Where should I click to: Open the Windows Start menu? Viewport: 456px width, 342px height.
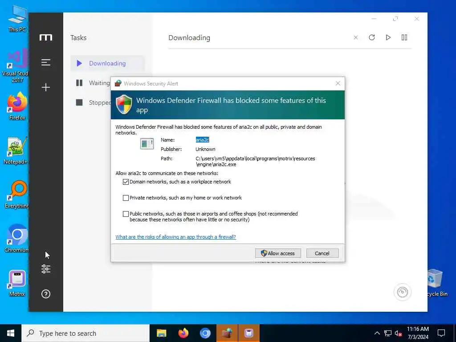pyautogui.click(x=11, y=333)
